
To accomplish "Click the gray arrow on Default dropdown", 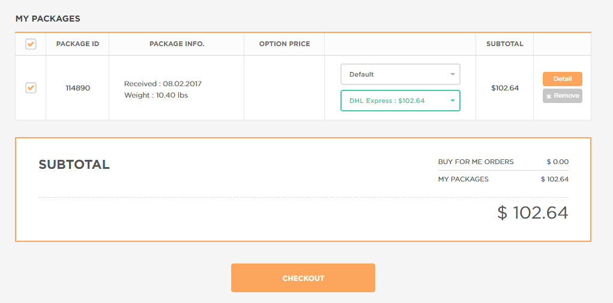I will tap(452, 74).
